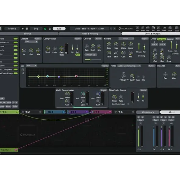Open the EQ Peak type dropdown
Viewport: 180px width, 180px height.
(x=31, y=66)
